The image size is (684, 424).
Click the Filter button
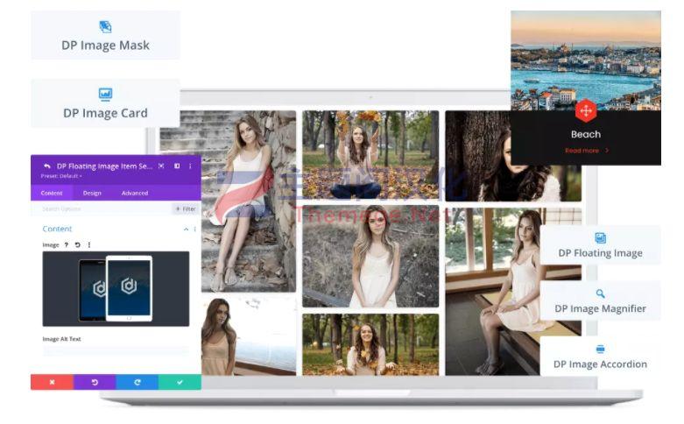pos(186,209)
